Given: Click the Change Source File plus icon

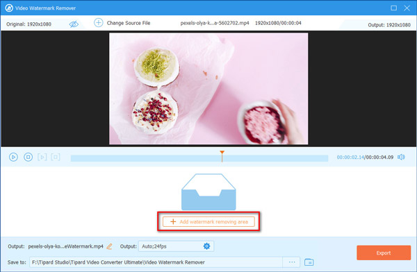Looking at the screenshot, I should (99, 23).
